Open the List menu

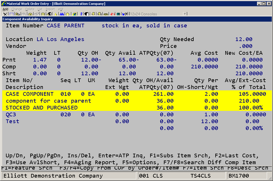(40, 9)
